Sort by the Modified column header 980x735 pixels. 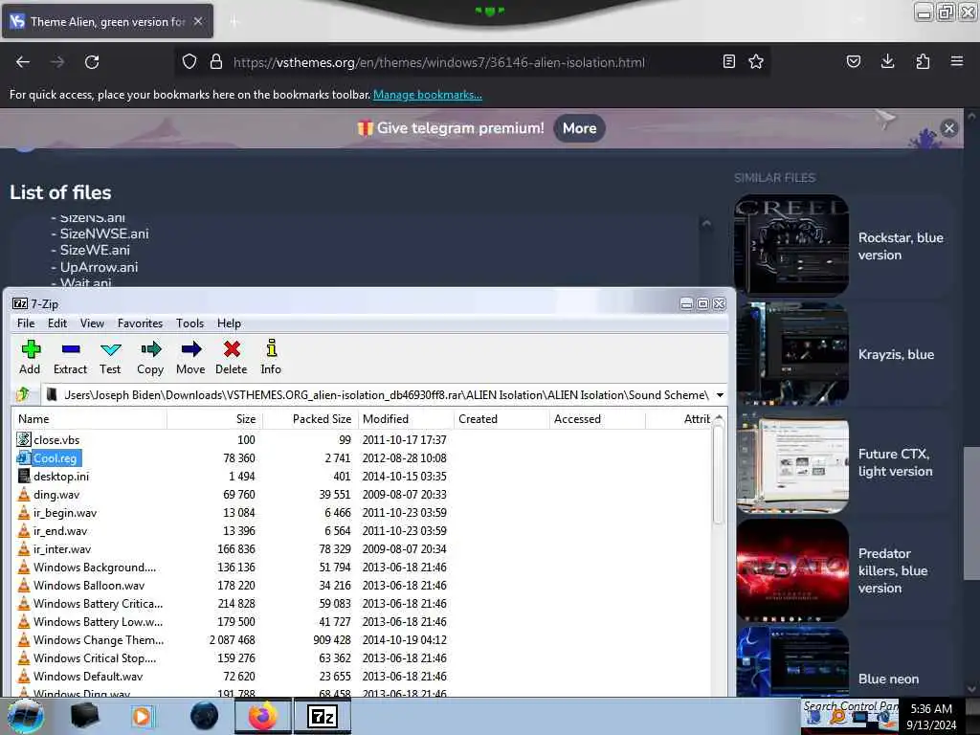[406, 419]
